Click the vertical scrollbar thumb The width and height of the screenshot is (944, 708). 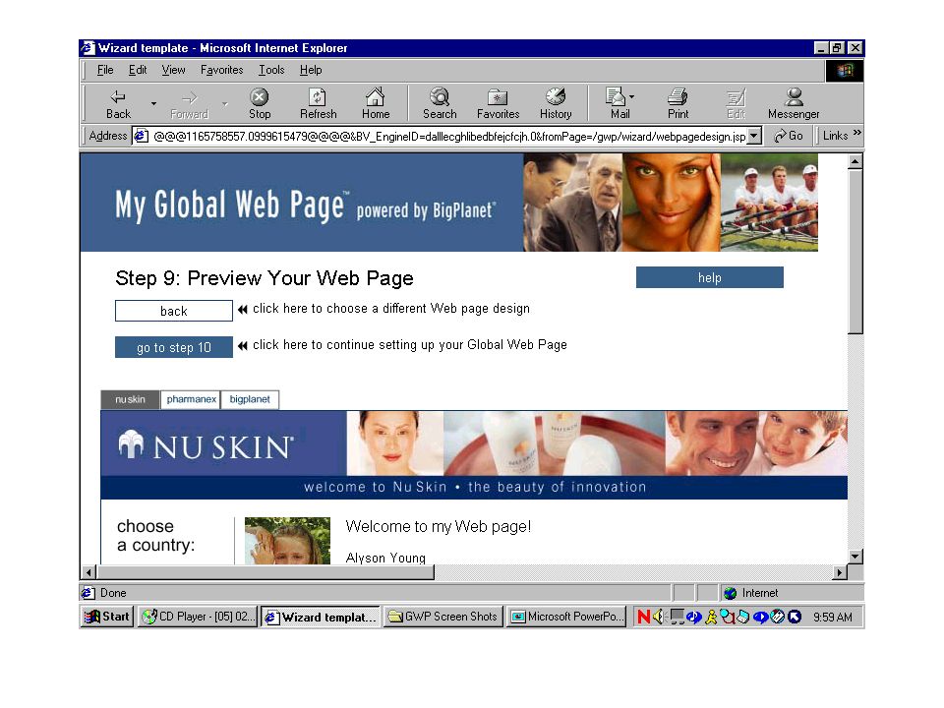tap(855, 251)
